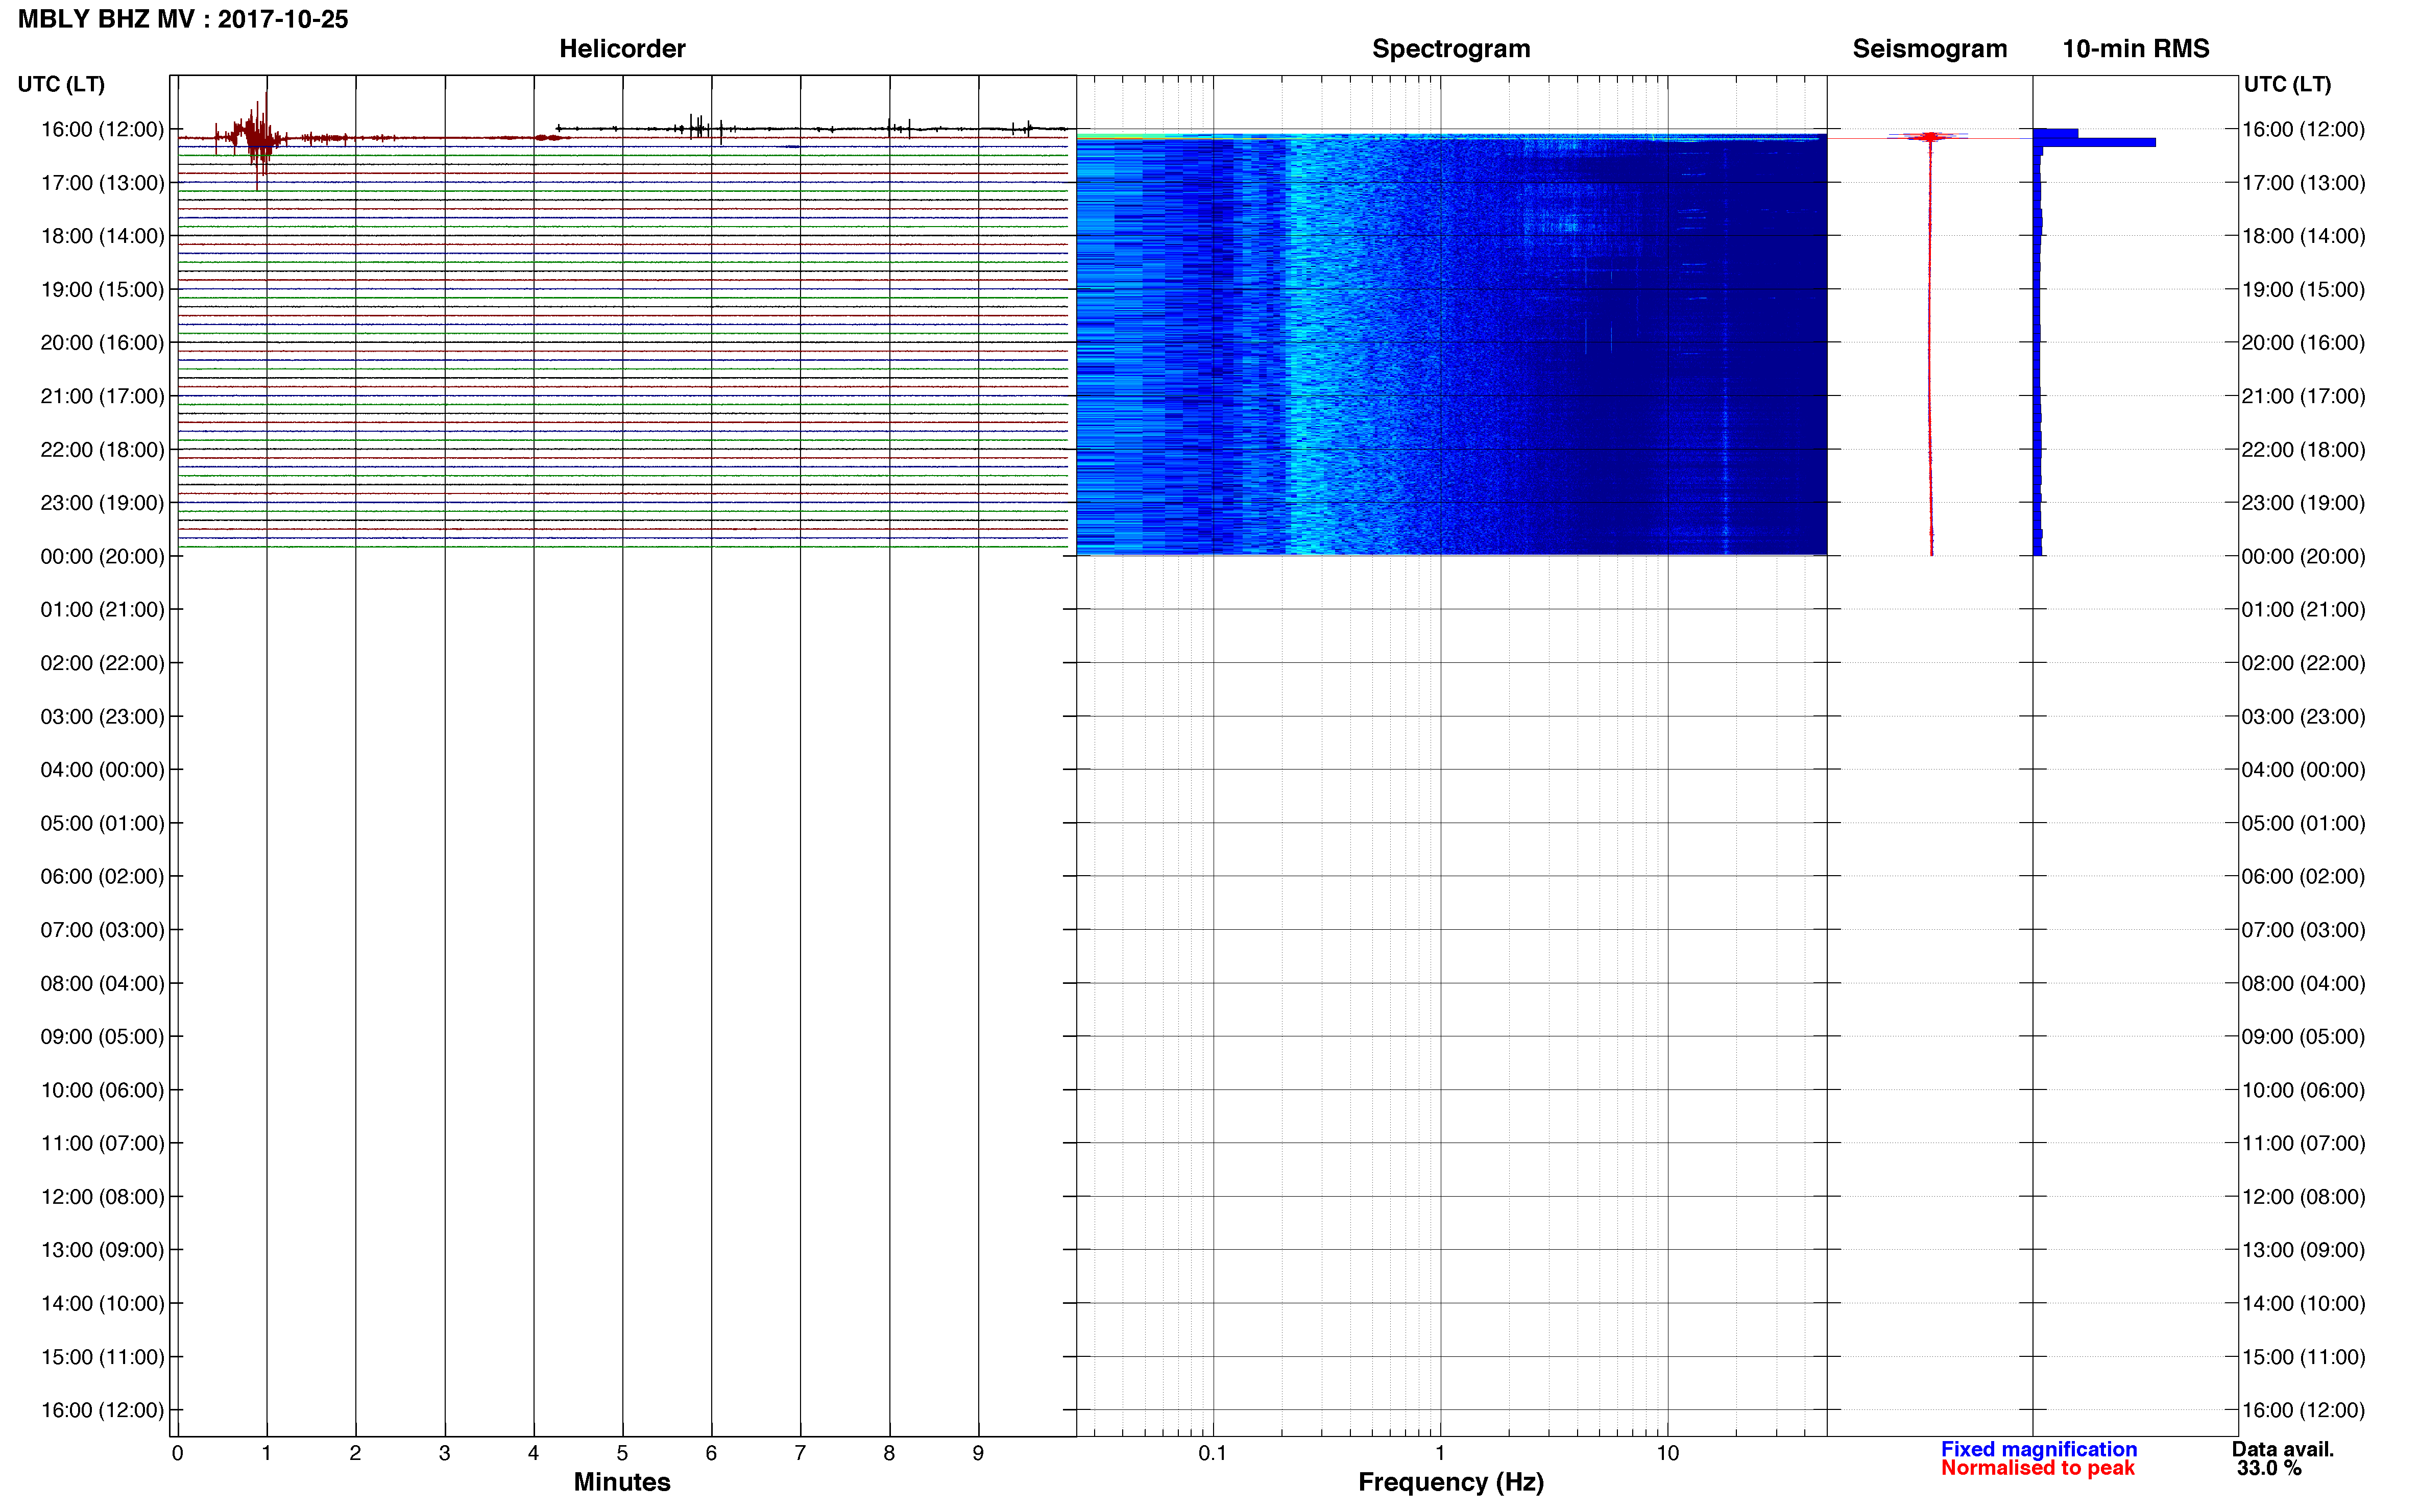Image resolution: width=2420 pixels, height=1512 pixels.
Task: Click the left 03:00 (23:00) time label
Action: [102, 717]
